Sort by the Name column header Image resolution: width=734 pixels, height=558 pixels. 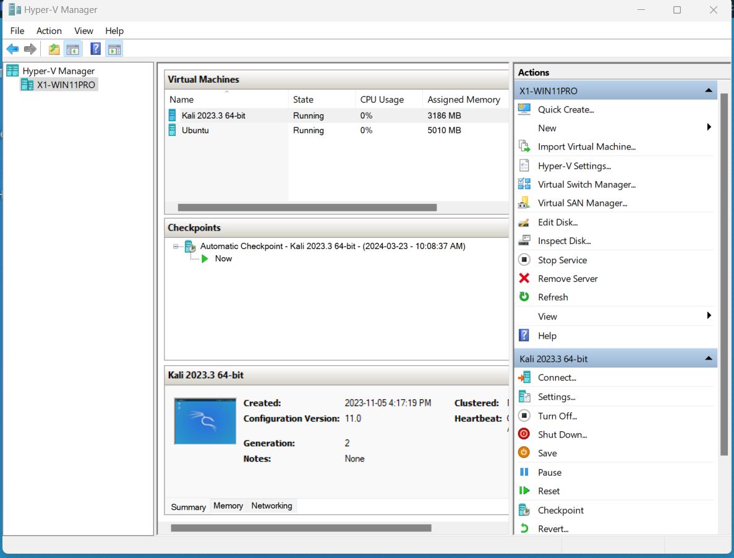coord(226,99)
